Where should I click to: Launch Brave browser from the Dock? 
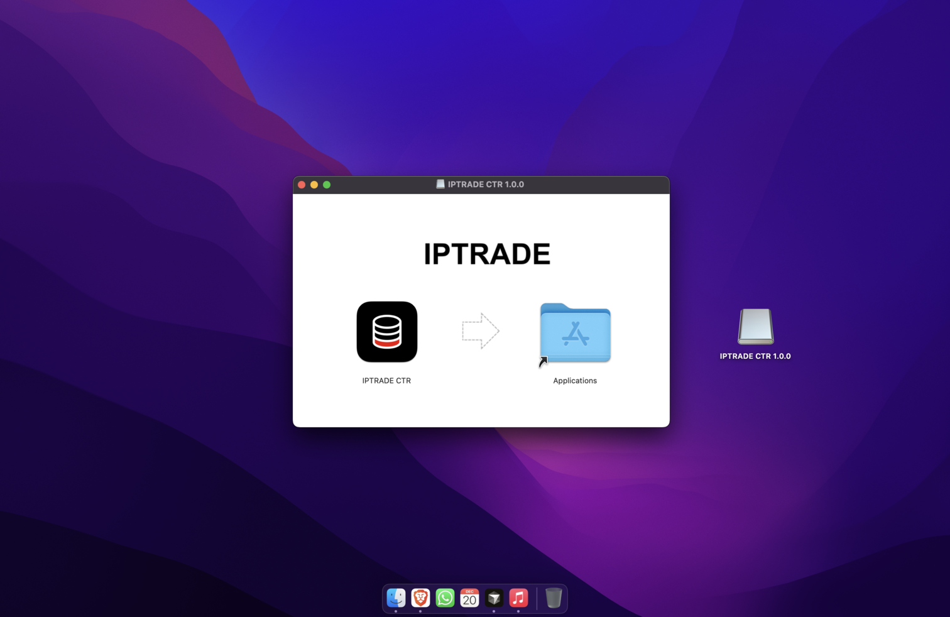coord(420,598)
